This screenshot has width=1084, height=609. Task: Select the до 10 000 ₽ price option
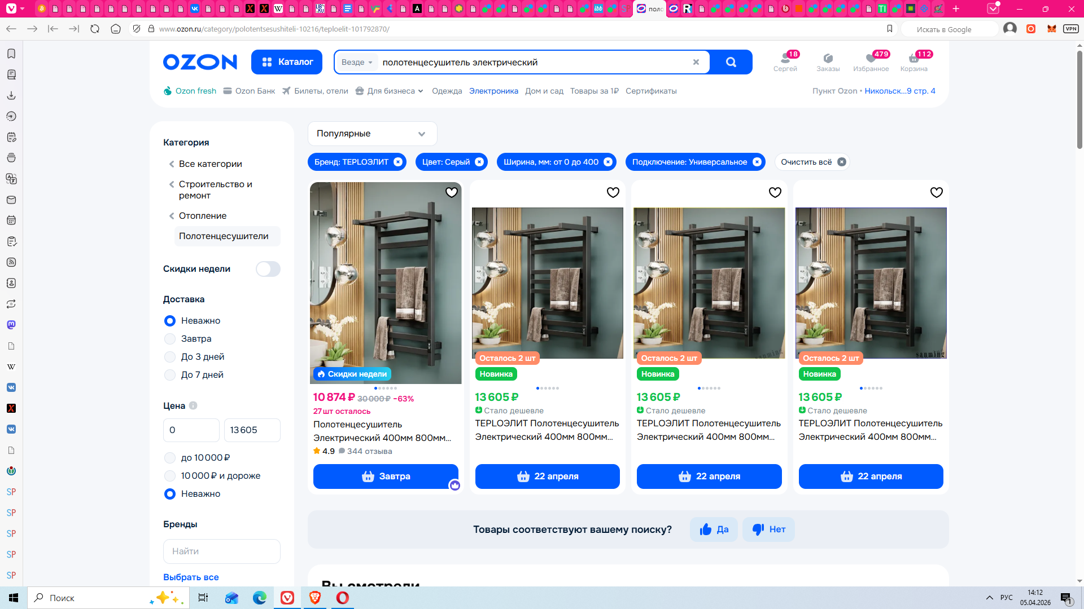[x=170, y=458]
